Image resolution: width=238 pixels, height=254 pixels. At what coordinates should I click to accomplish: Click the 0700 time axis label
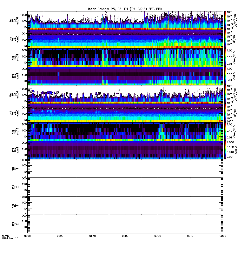125,236
